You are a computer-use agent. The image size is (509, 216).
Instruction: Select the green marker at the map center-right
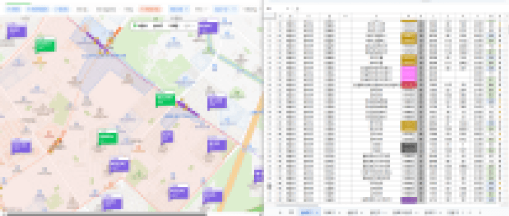(x=166, y=100)
